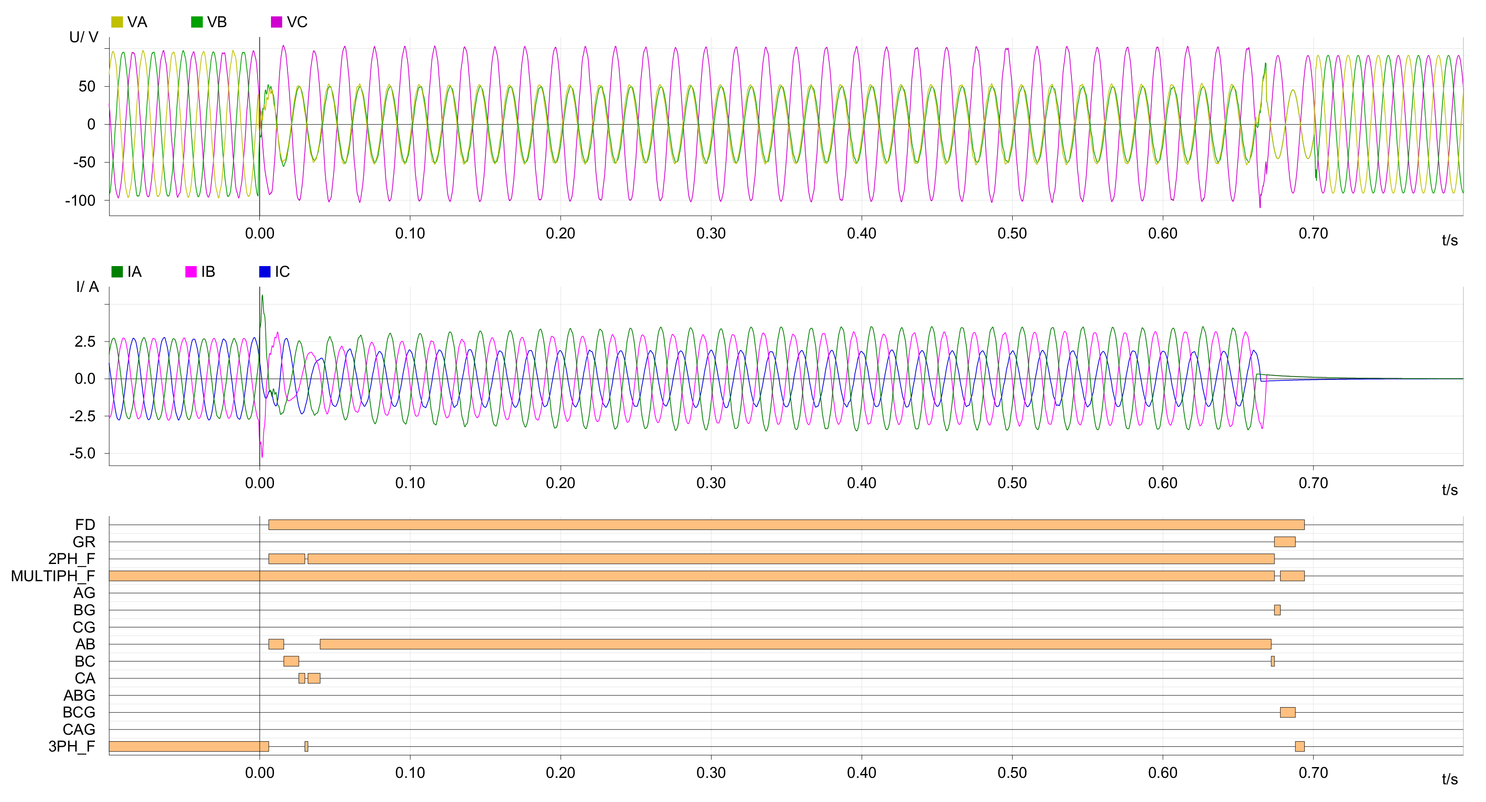Click the CA signal row label
Viewport: 1486px width, 802px height.
pyautogui.click(x=85, y=679)
